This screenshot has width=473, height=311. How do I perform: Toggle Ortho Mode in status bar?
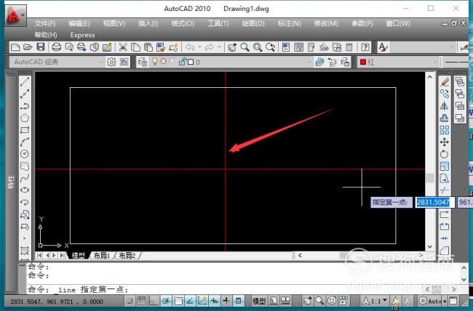[154, 301]
